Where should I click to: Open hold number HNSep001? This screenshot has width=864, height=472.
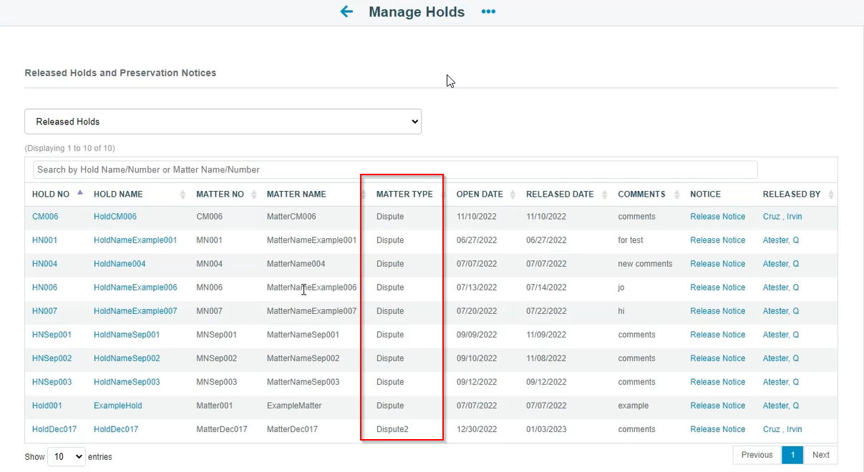point(52,335)
